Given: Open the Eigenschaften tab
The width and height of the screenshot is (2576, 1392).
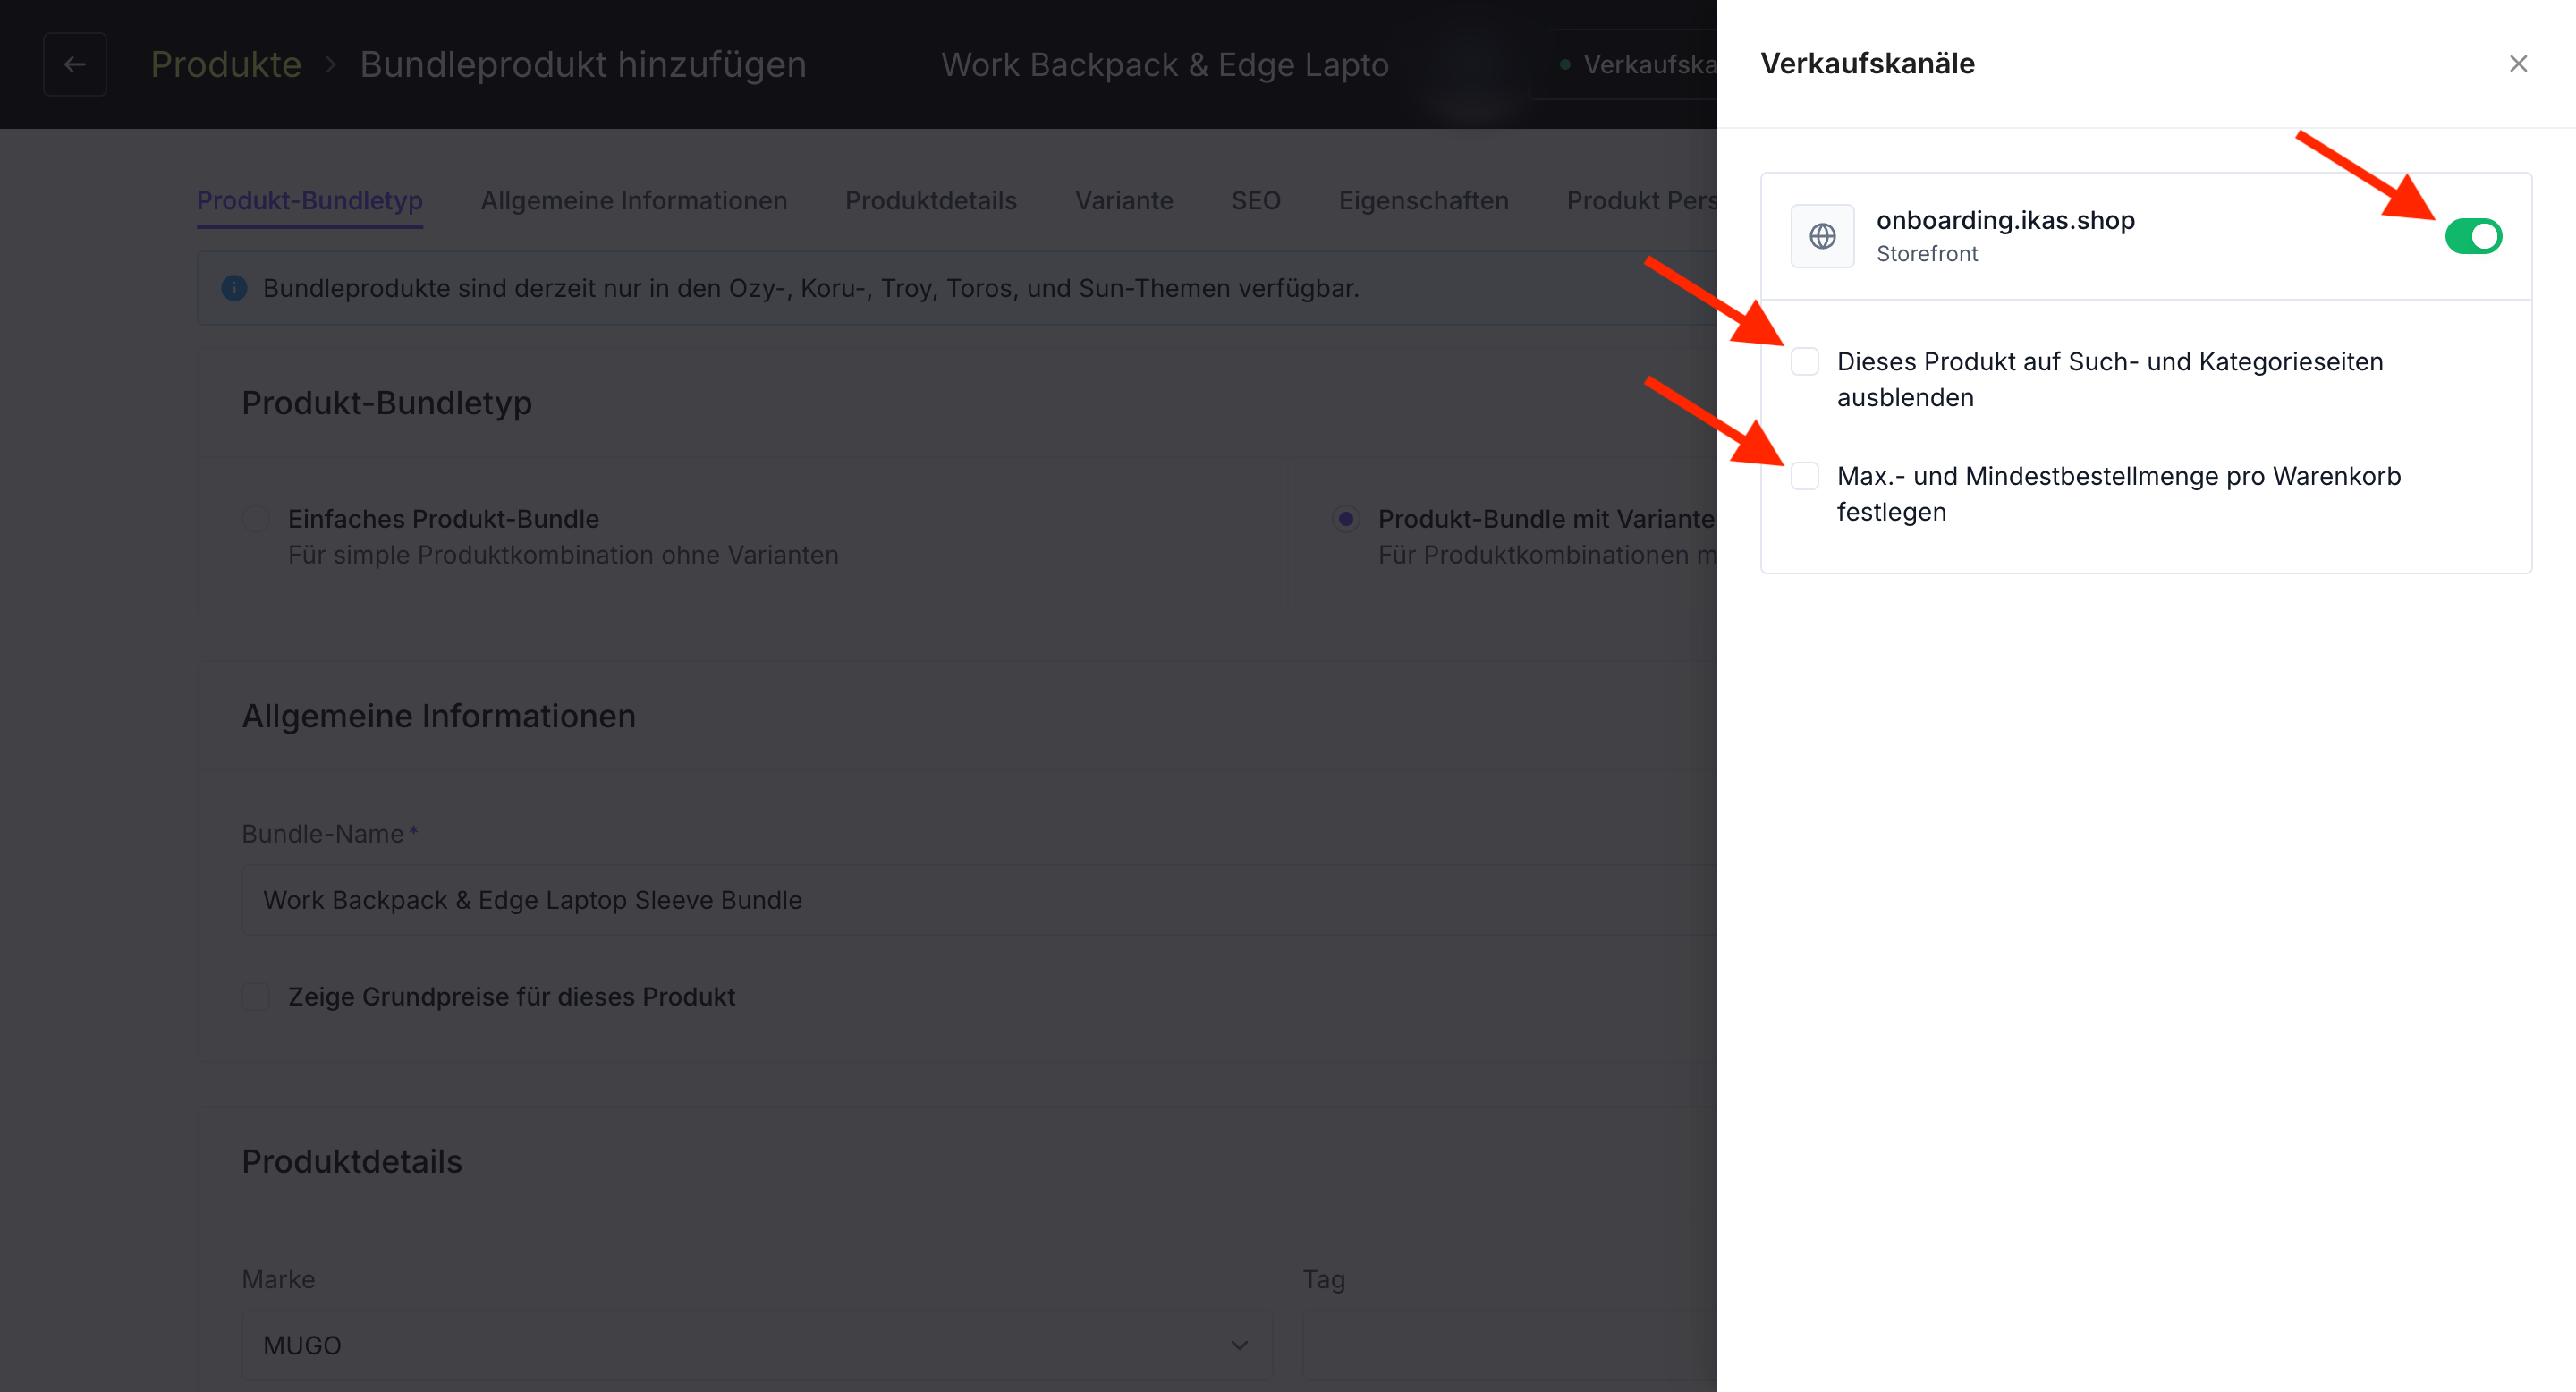Looking at the screenshot, I should coord(1424,201).
